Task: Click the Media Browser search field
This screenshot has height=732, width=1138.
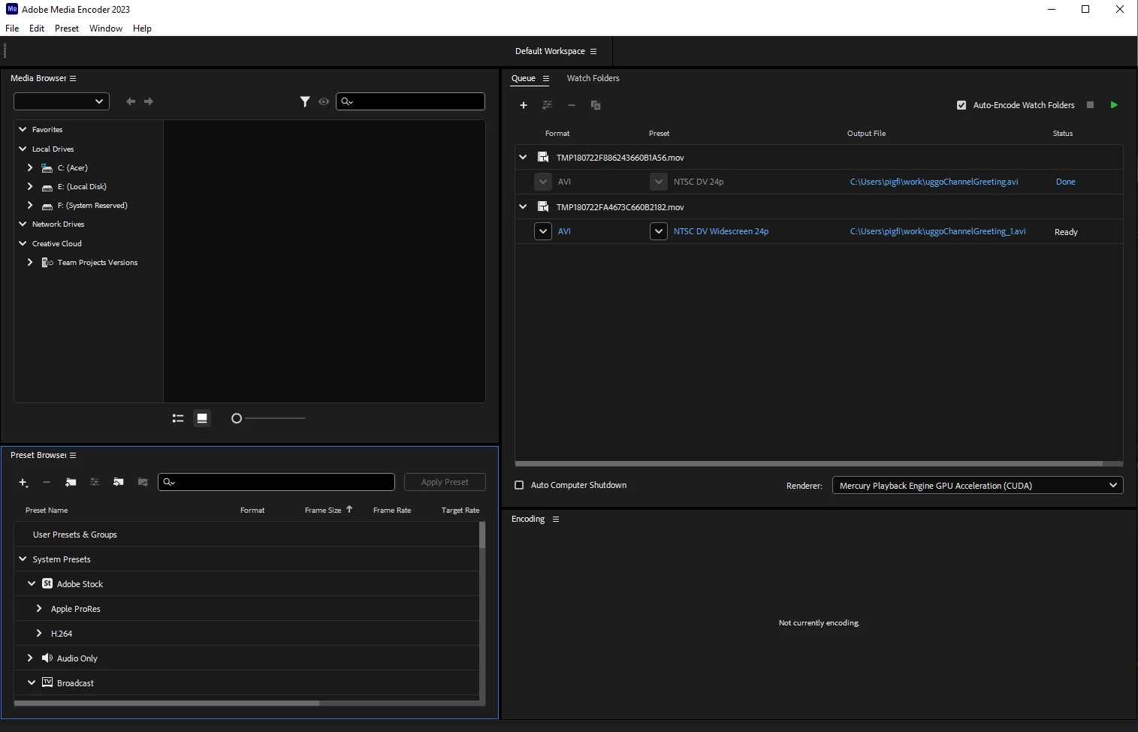Action: 410,101
